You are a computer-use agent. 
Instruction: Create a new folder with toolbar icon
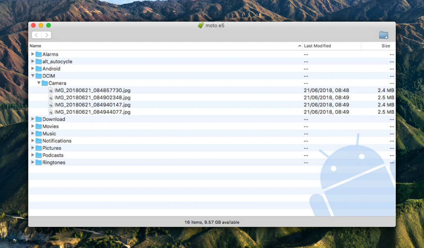[384, 35]
